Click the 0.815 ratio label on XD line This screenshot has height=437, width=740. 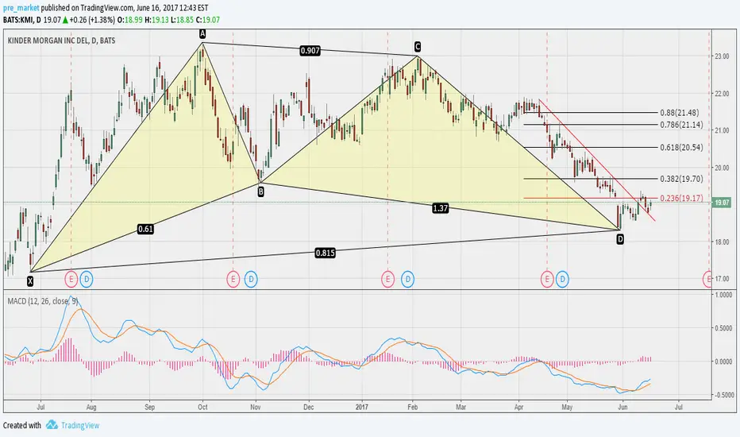pyautogui.click(x=326, y=253)
